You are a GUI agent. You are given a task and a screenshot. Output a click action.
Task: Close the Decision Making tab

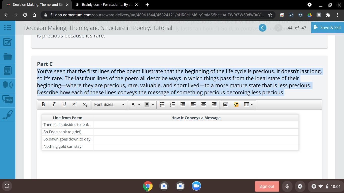67,5
